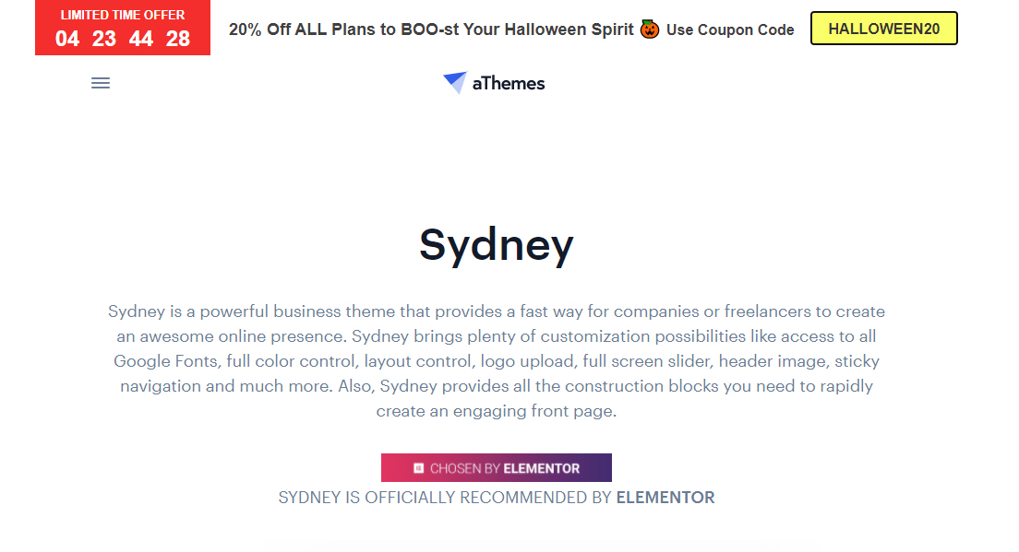Click 'BOO-st Your Halloween Spirit' phrase

[x=517, y=29]
